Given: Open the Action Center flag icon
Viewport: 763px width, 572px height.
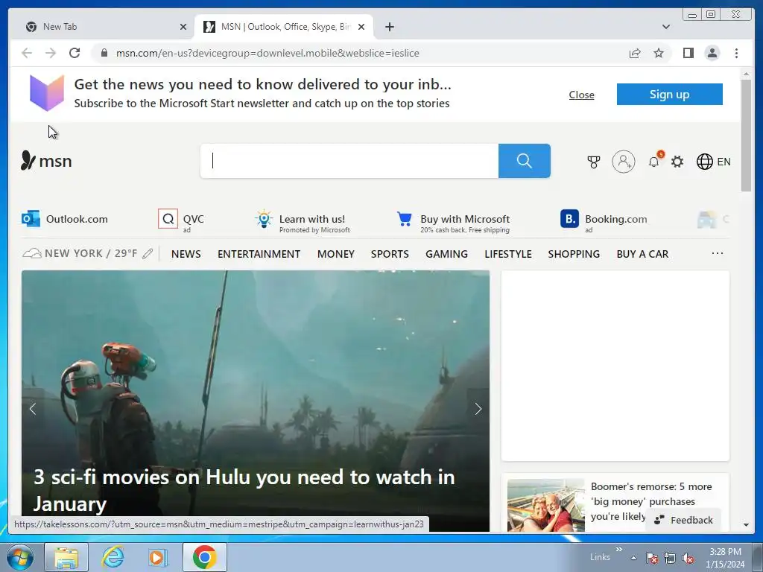Looking at the screenshot, I should (652, 558).
